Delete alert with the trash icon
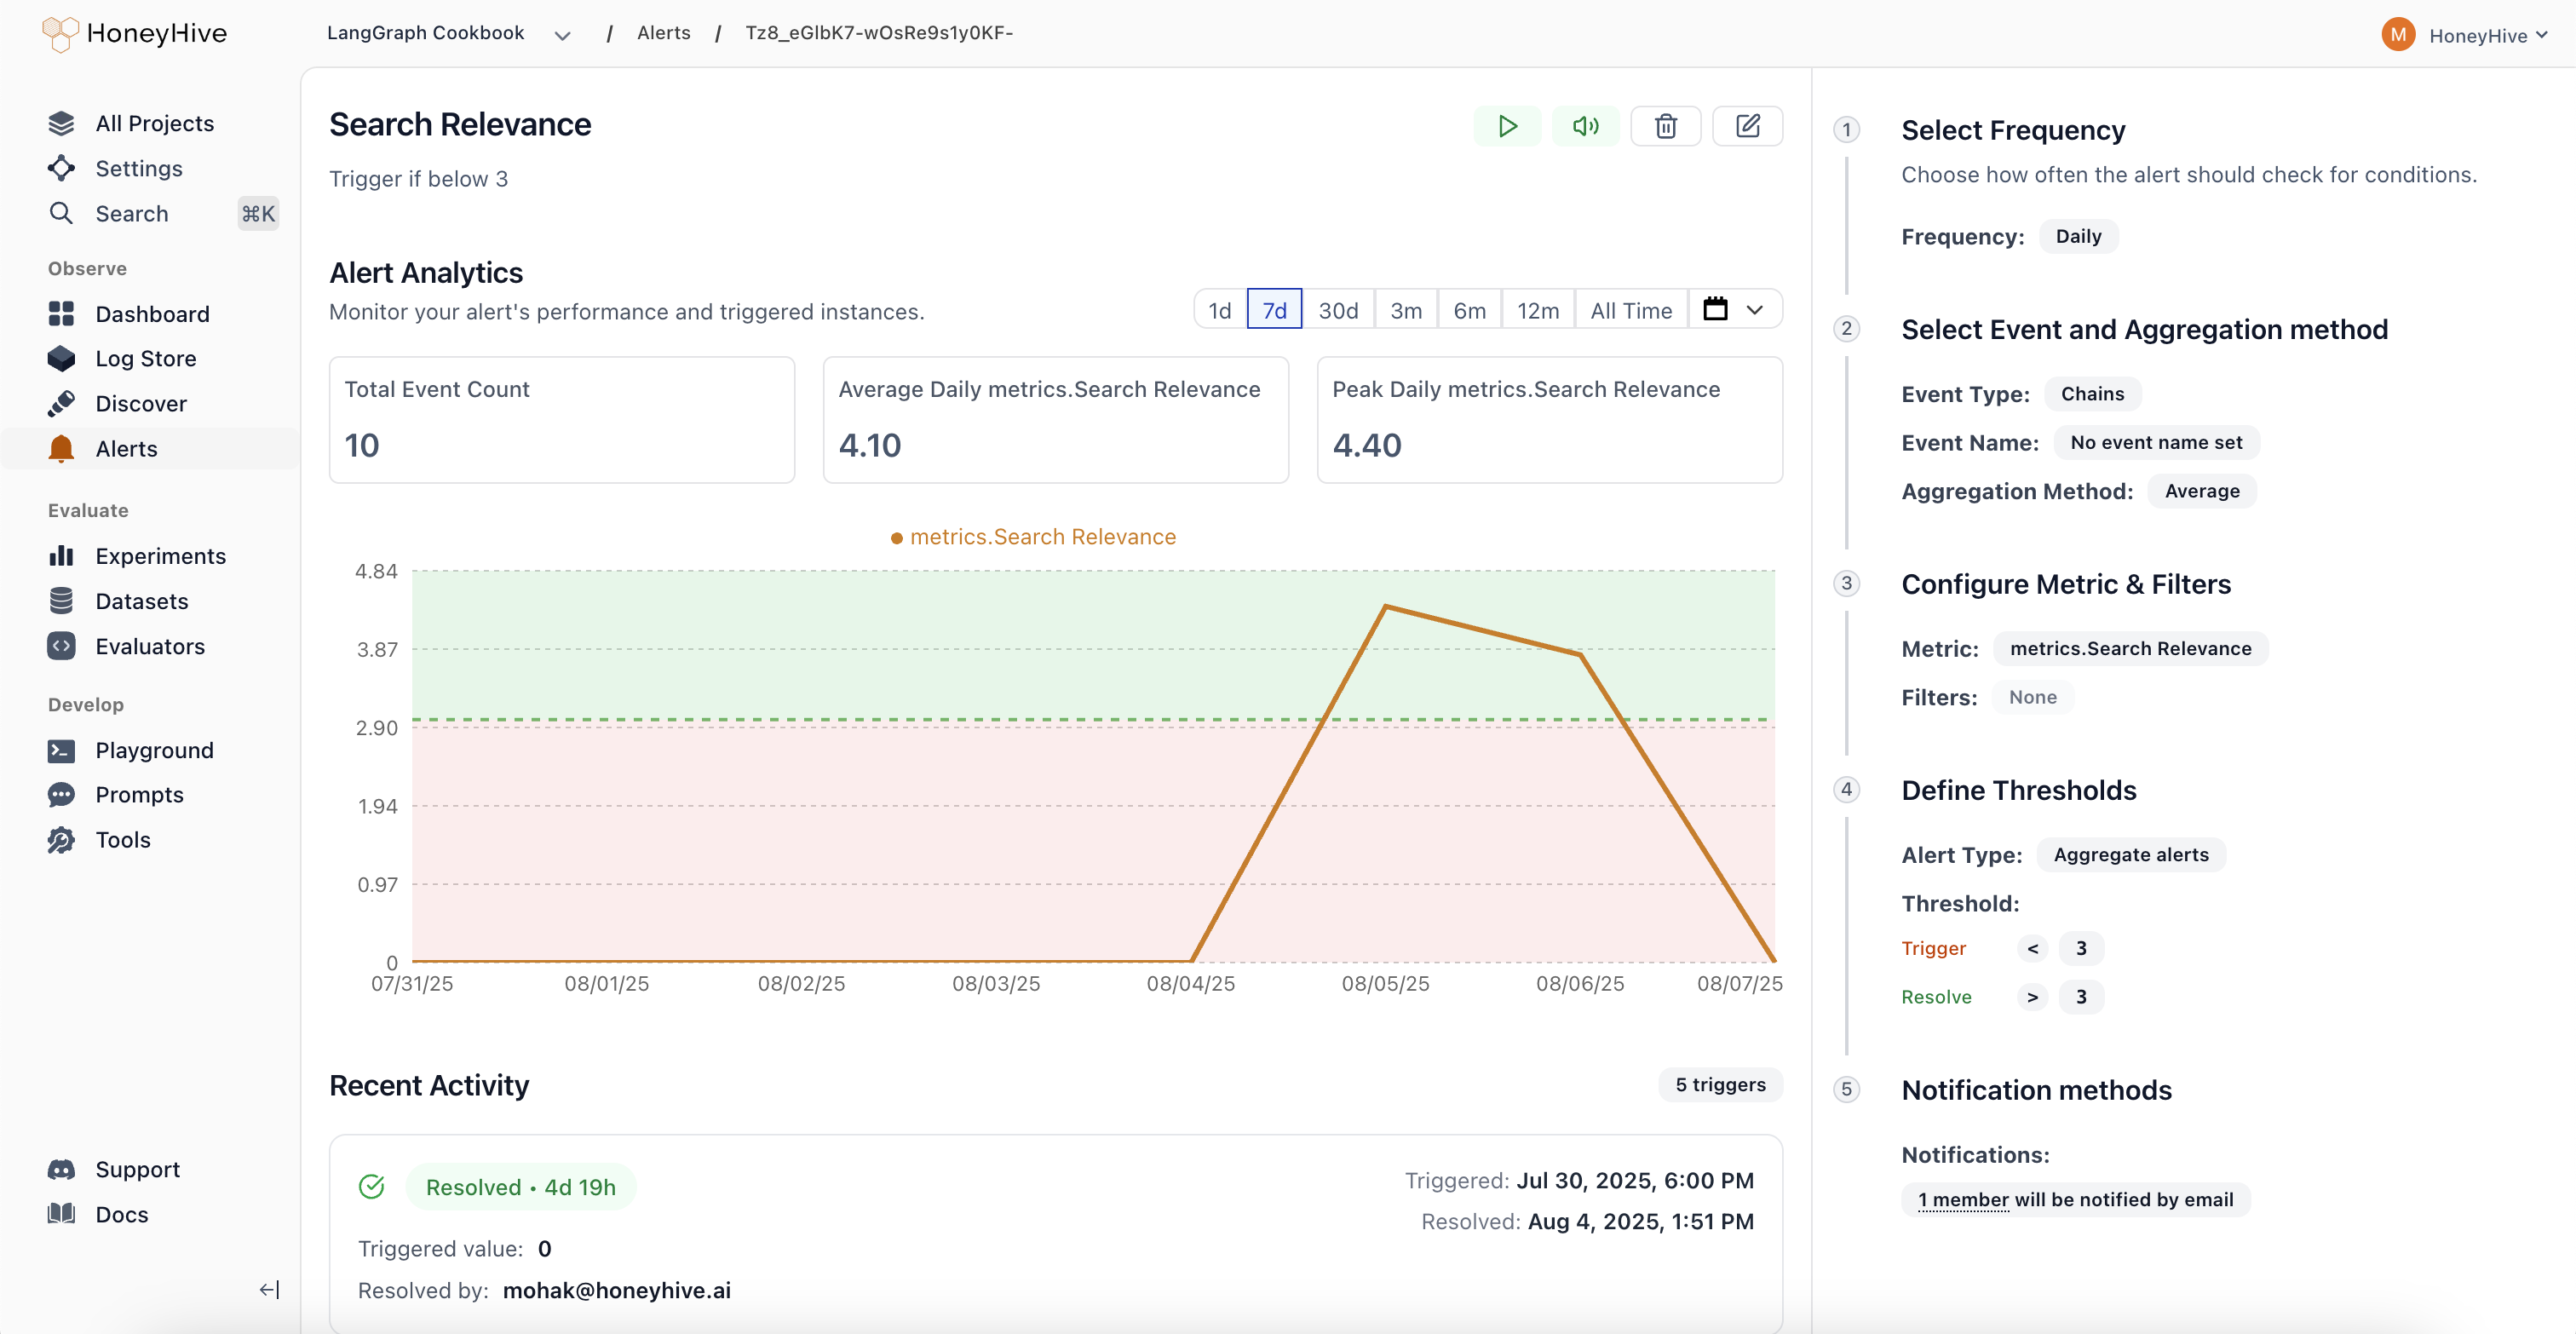Viewport: 2576px width, 1334px height. 1665,126
